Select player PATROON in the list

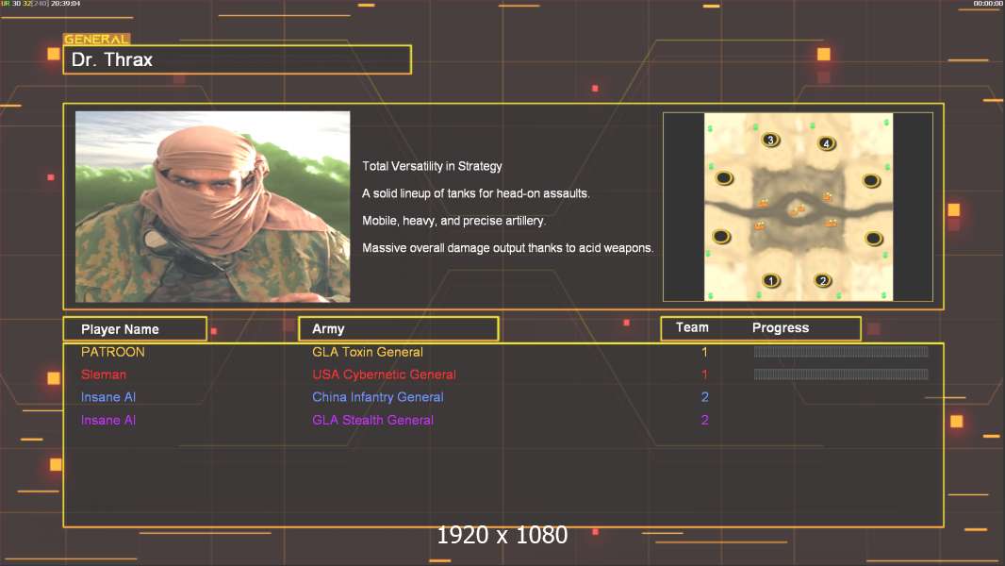coord(113,352)
